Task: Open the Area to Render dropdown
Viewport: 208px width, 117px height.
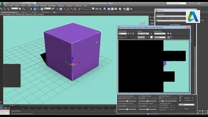Action: pyautogui.click(x=123, y=34)
